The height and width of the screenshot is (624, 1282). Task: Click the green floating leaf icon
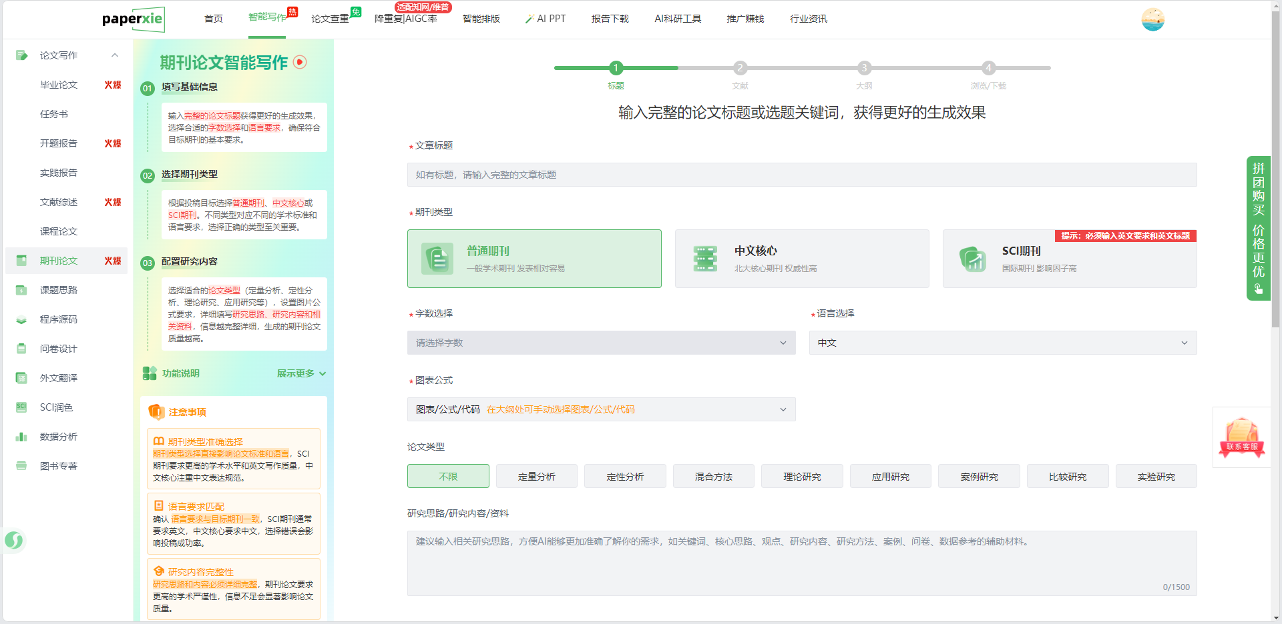click(14, 540)
